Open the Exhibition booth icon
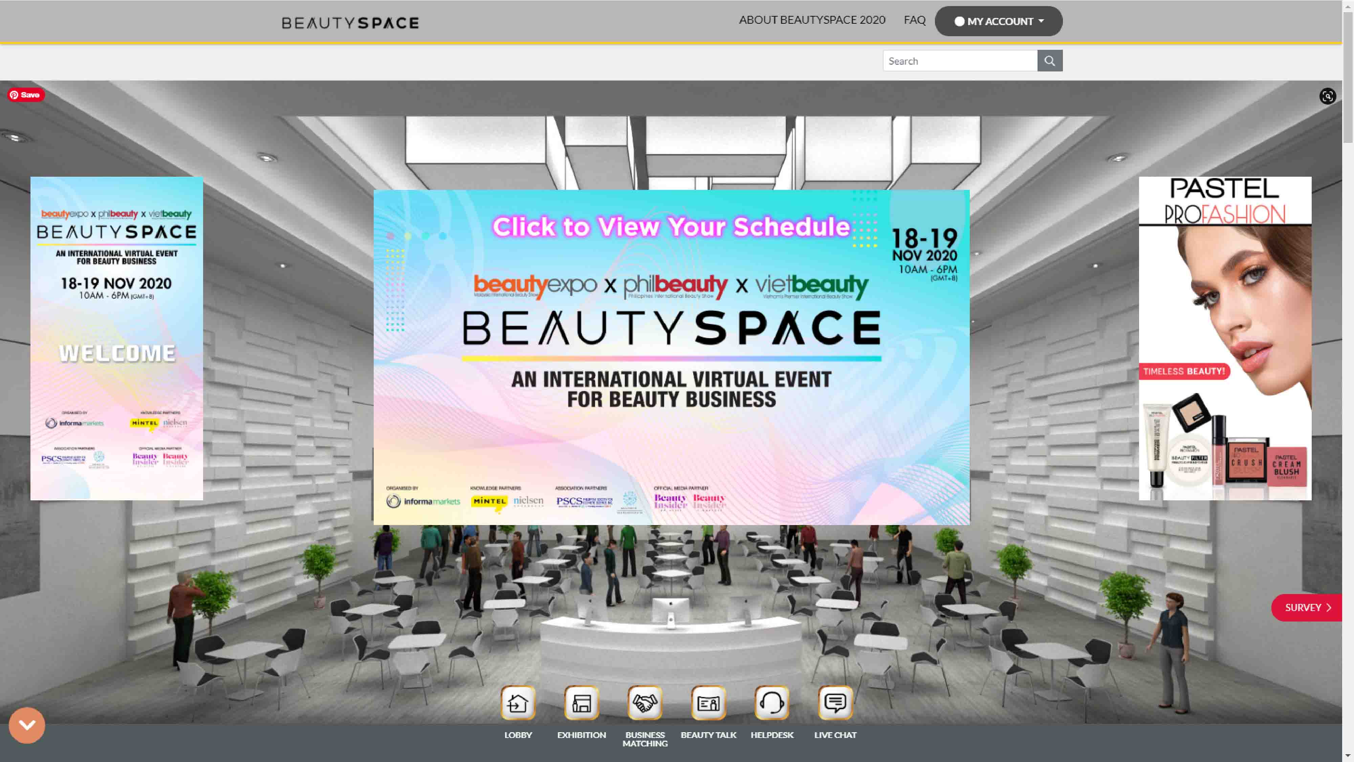This screenshot has width=1354, height=762. click(x=581, y=703)
